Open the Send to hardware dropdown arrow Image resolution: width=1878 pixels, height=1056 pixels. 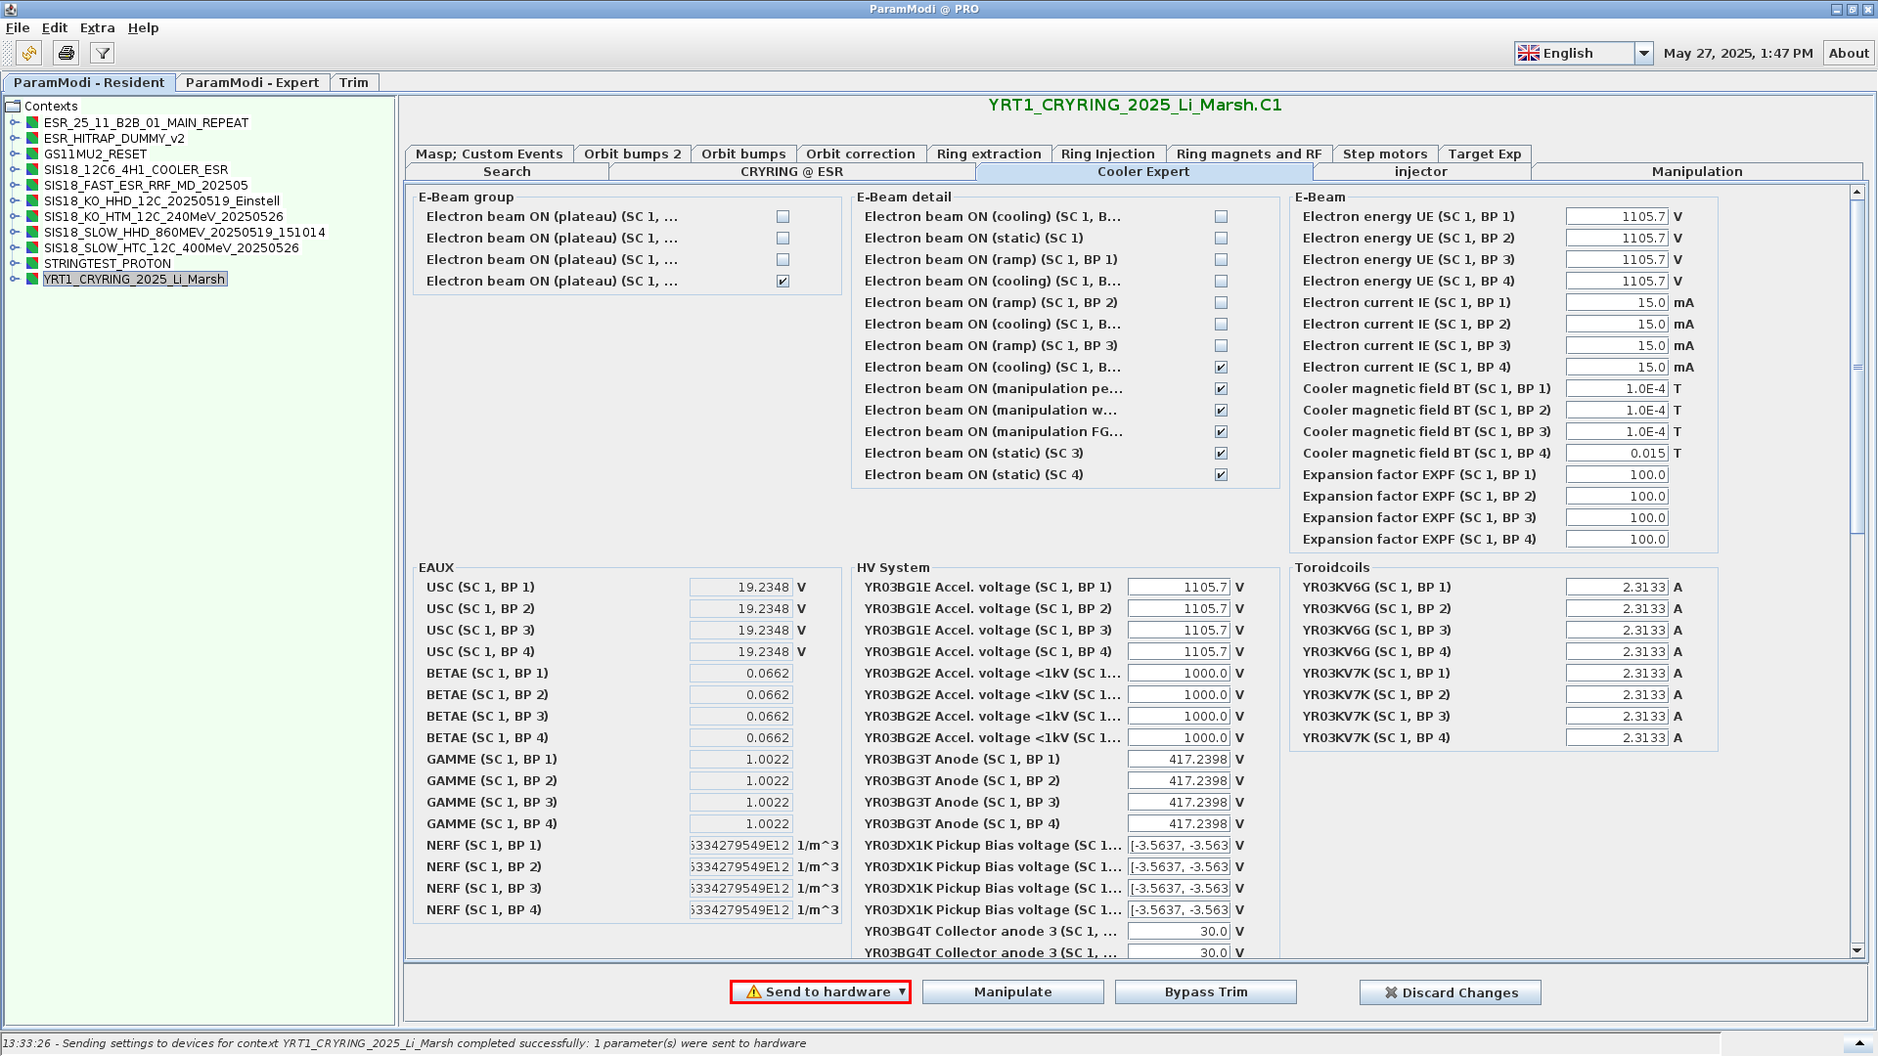coord(902,991)
